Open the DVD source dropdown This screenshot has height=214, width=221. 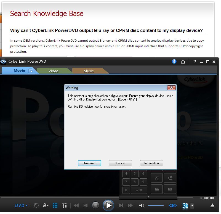[21, 205]
